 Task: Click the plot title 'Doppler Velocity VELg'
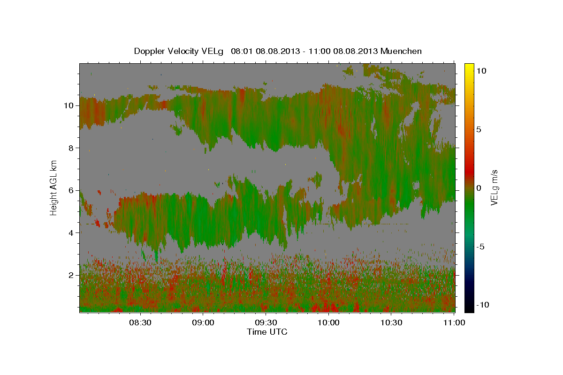180,51
